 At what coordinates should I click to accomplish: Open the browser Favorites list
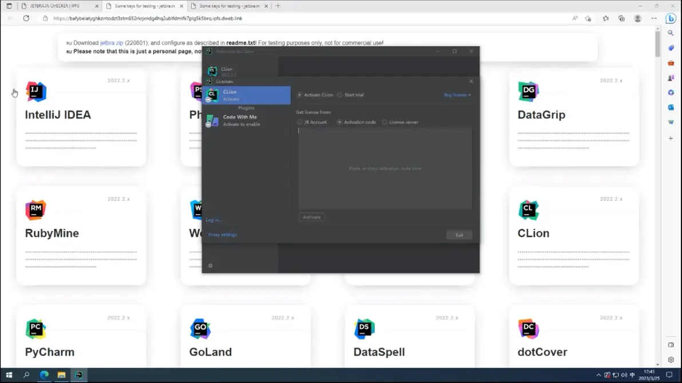605,18
